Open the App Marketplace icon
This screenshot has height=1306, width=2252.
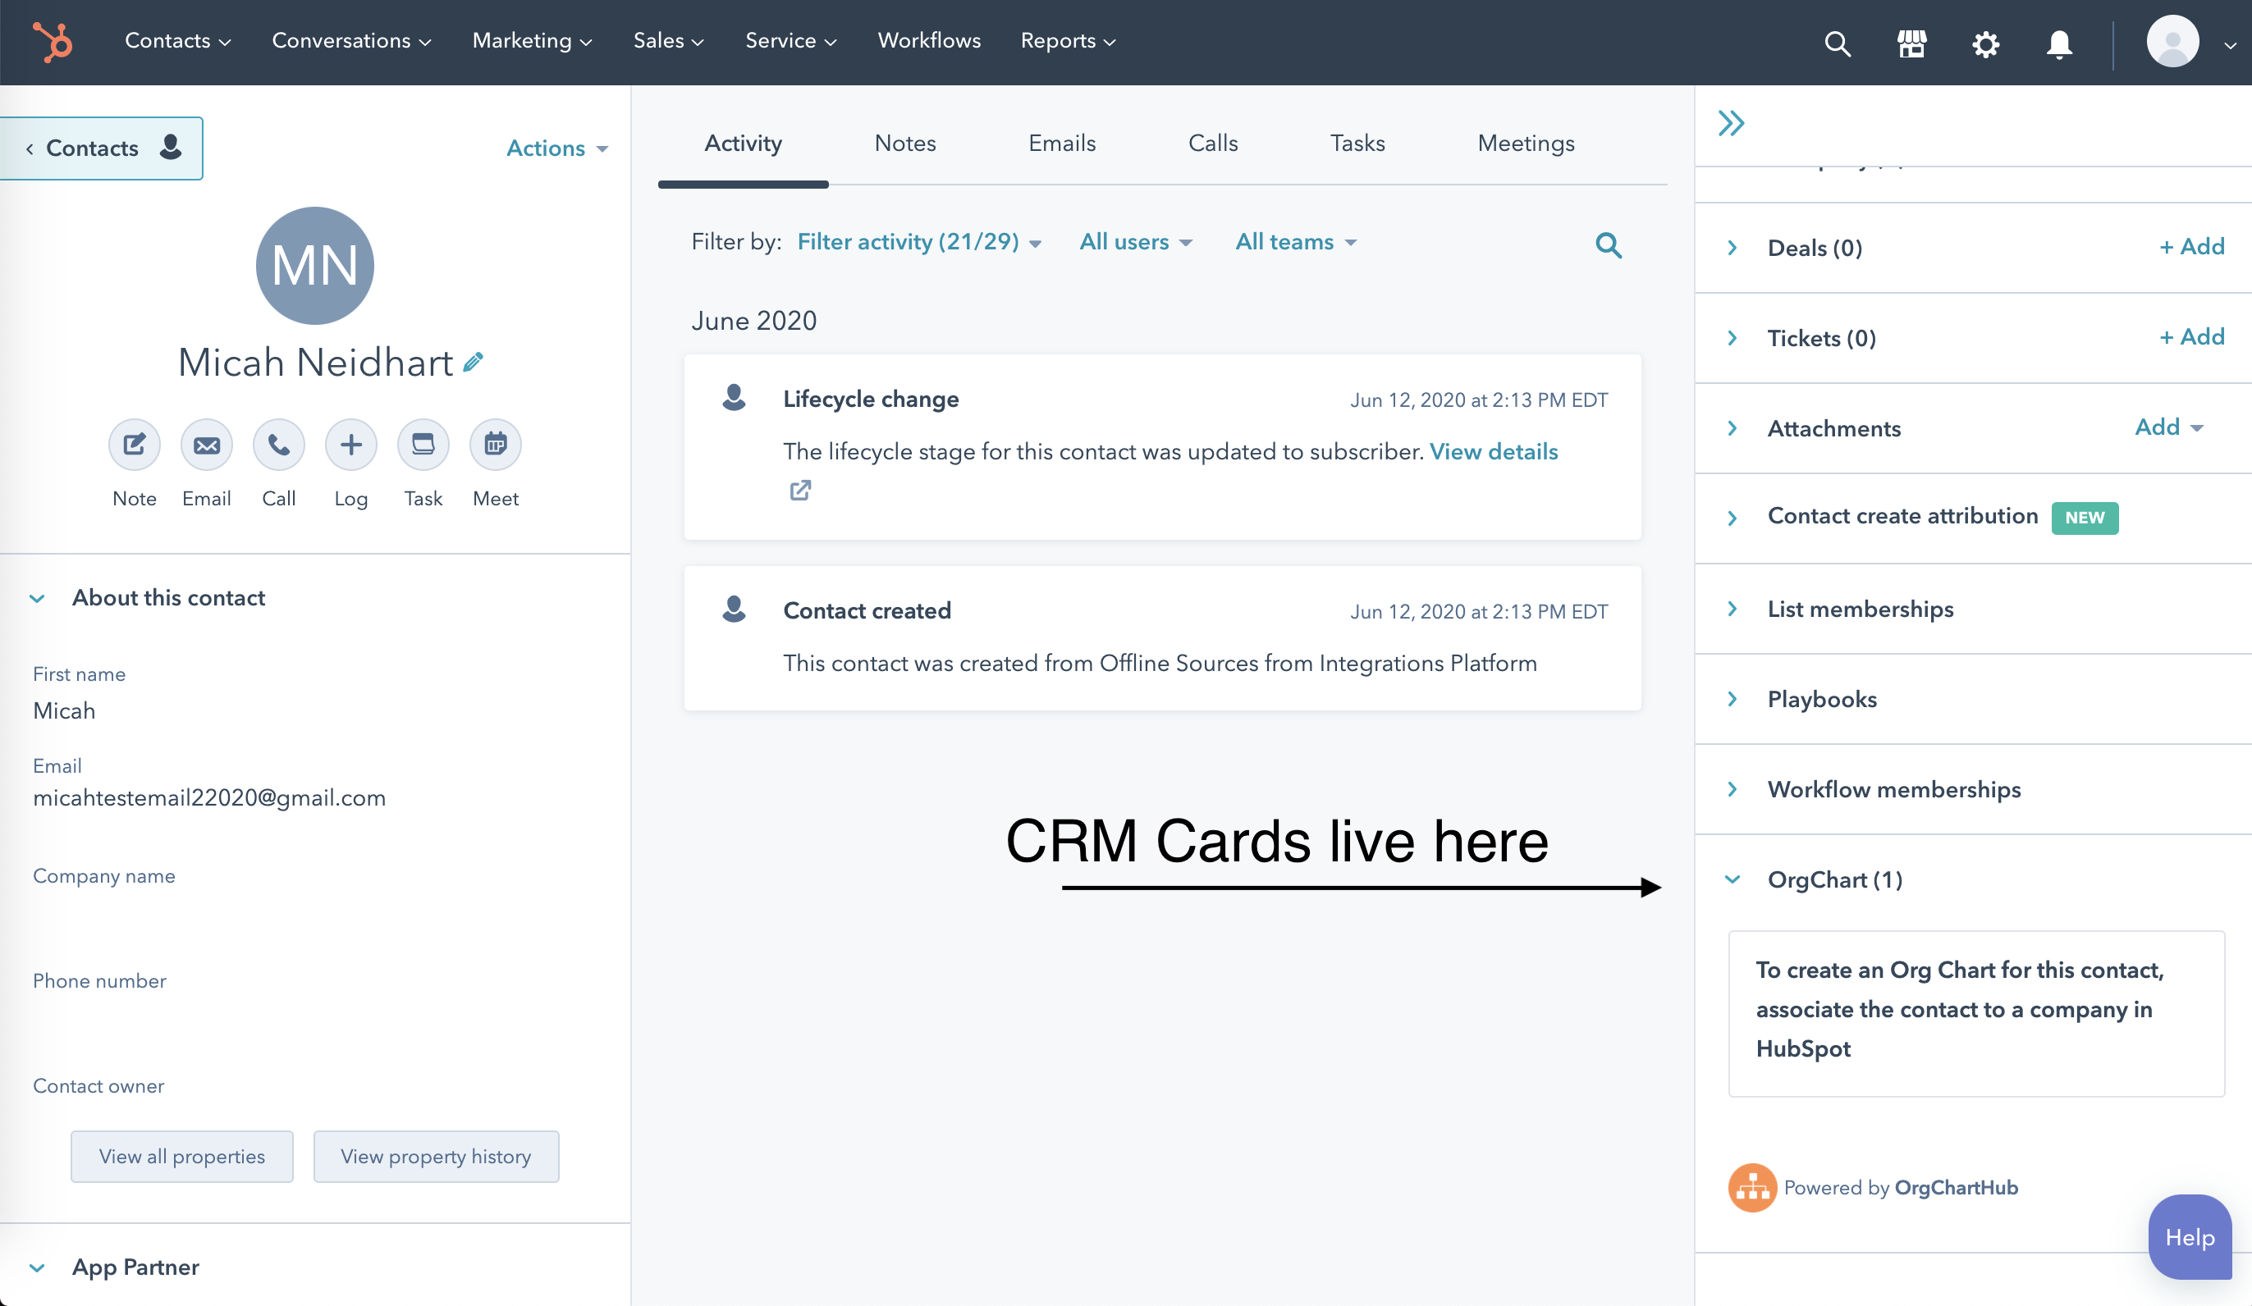1912,43
